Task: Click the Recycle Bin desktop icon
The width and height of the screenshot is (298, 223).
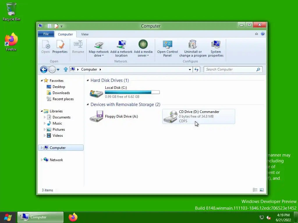Action: click(x=11, y=12)
